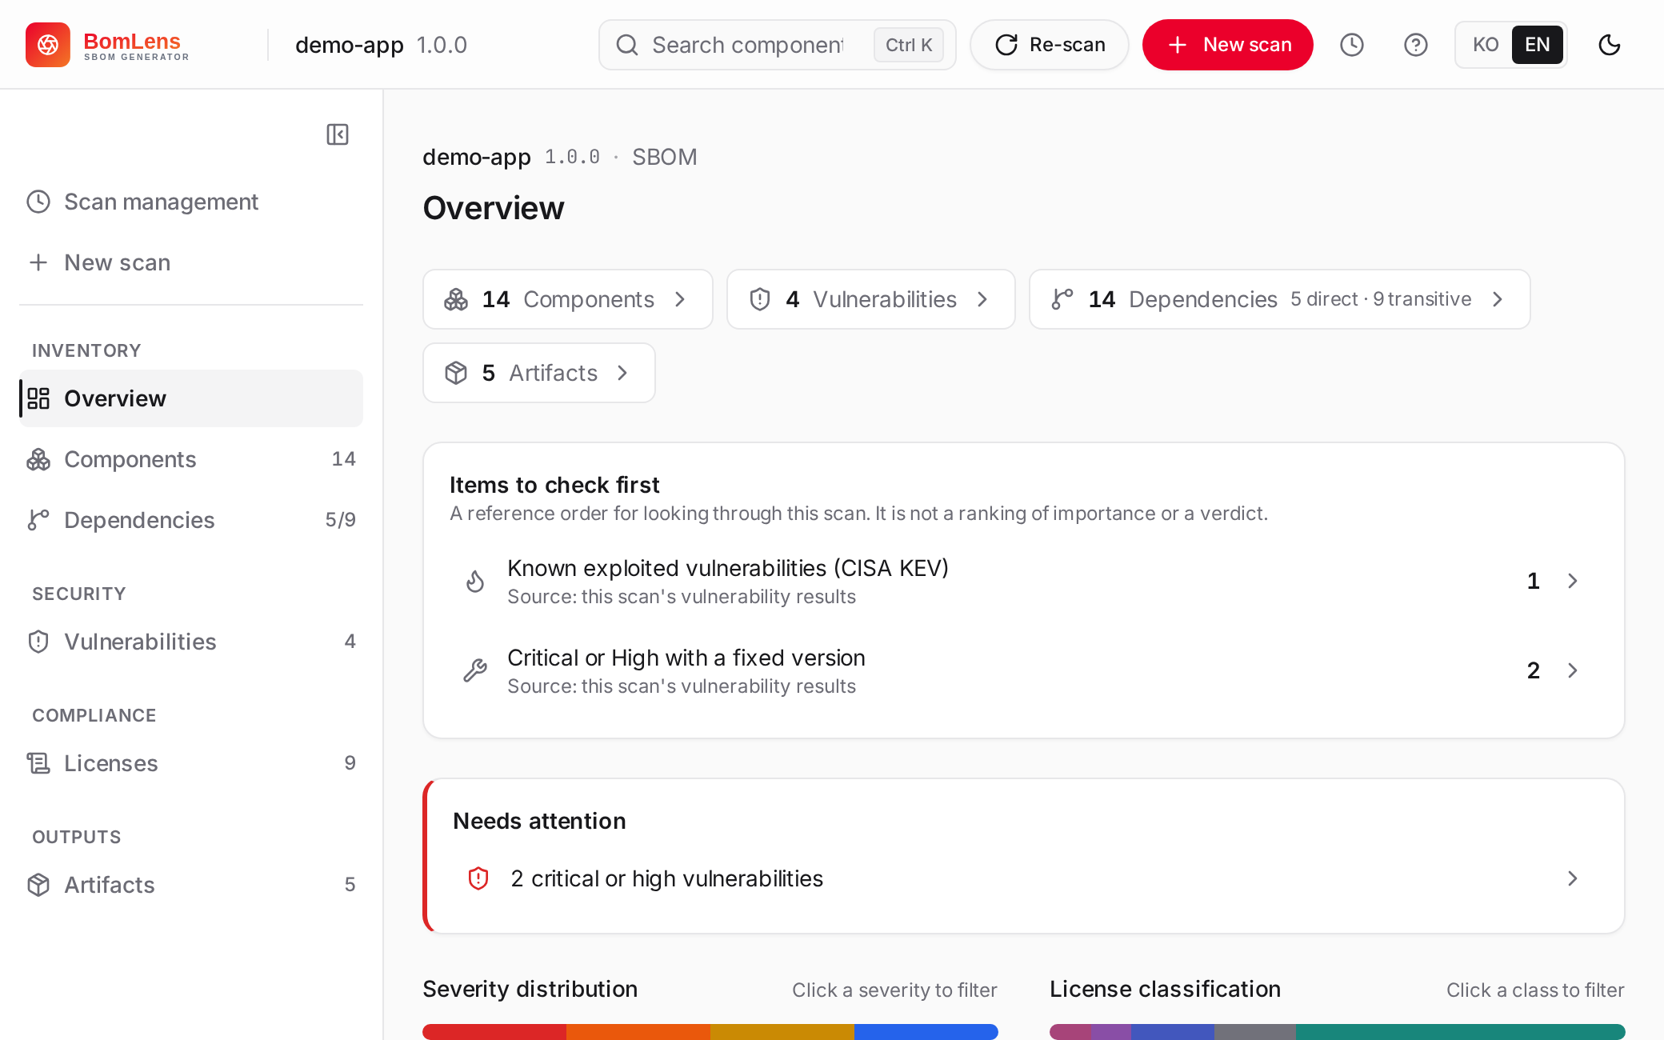Click the plus icon beside sidebar New scan
Screen dimensions: 1664x1040
38,262
